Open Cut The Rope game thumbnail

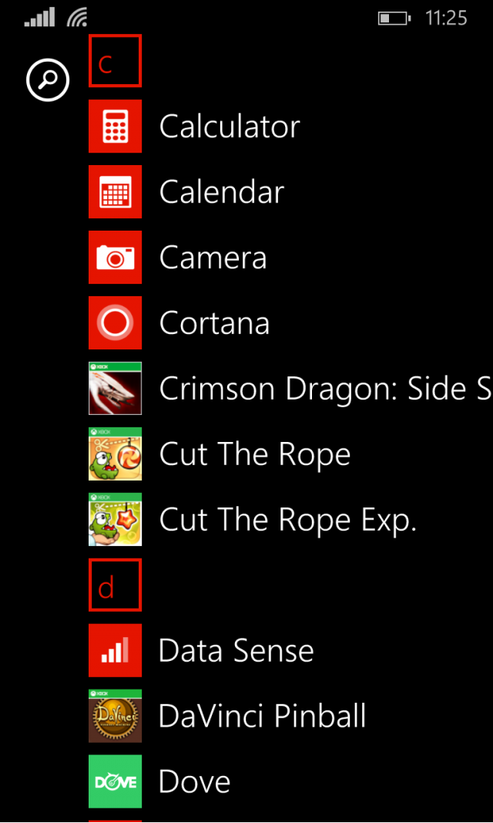click(x=115, y=454)
